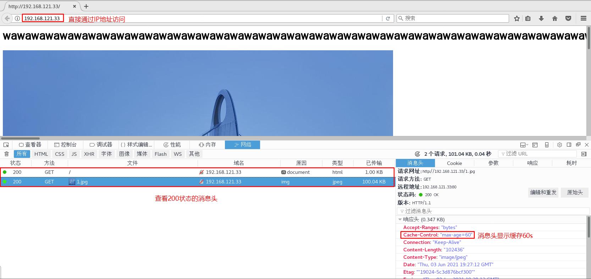Image resolution: width=591 pixels, height=279 pixels.
Task: Sort by 域名 domain column header
Action: [x=239, y=163]
